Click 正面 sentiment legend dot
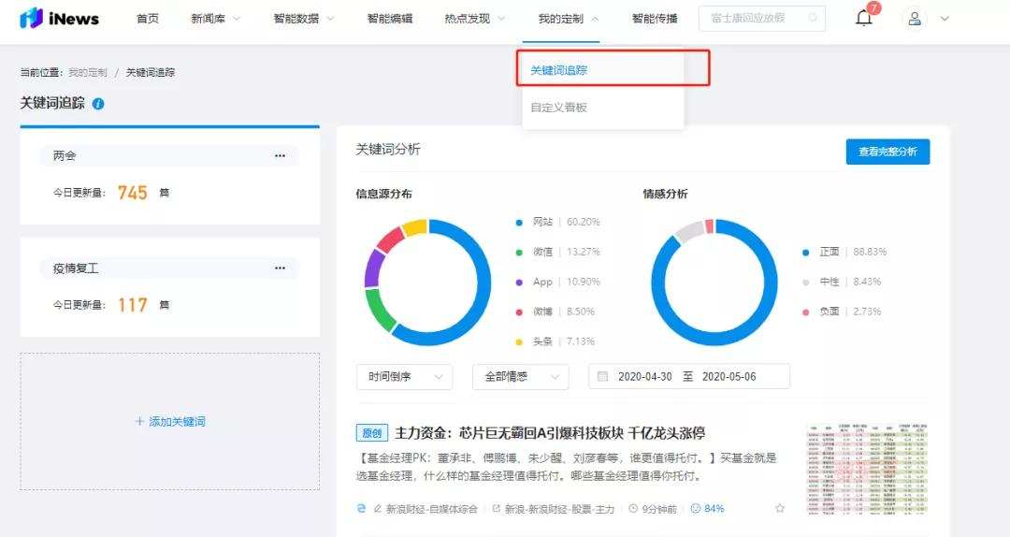The height and width of the screenshot is (537, 1010). pyautogui.click(x=805, y=252)
